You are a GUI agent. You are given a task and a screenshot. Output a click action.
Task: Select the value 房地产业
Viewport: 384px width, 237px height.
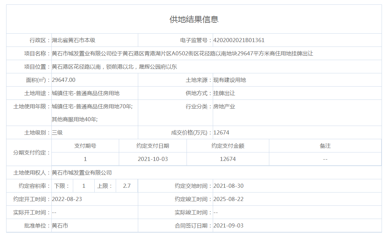(224, 107)
